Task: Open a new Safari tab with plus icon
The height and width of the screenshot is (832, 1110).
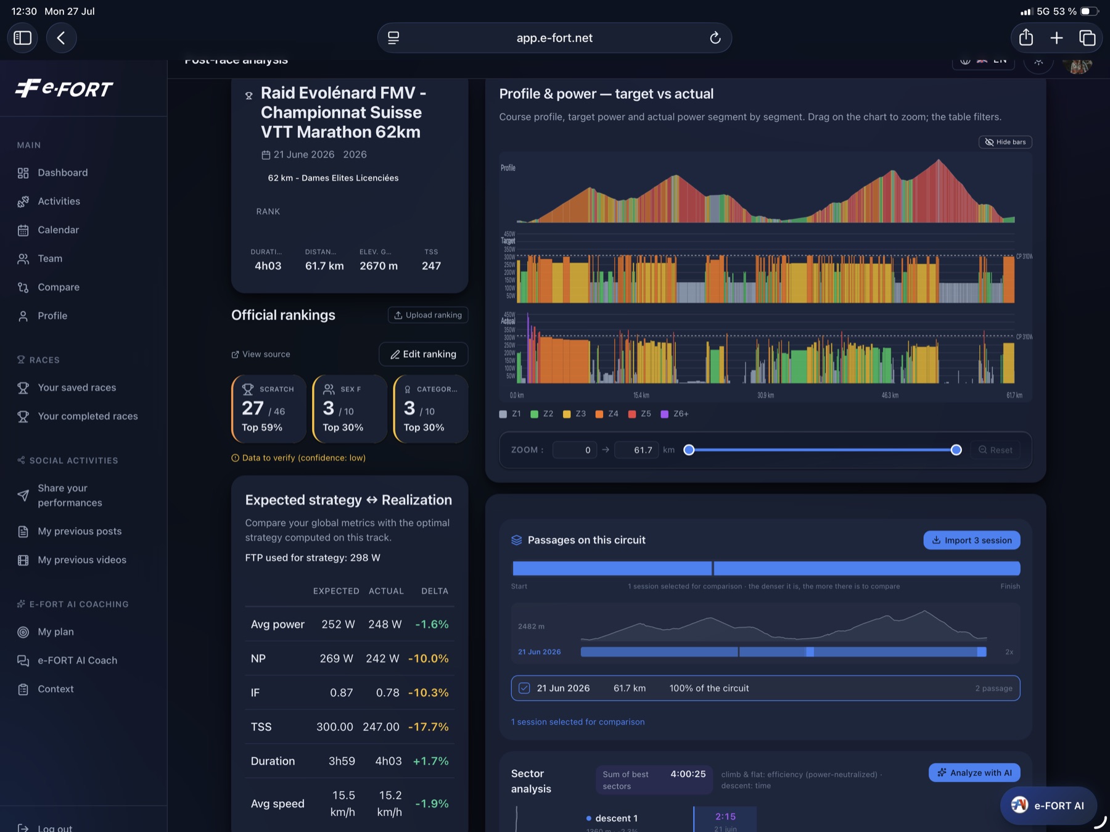Action: click(x=1056, y=38)
